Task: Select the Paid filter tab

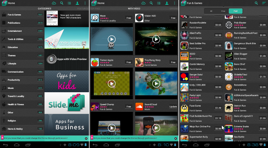Action: (235, 11)
